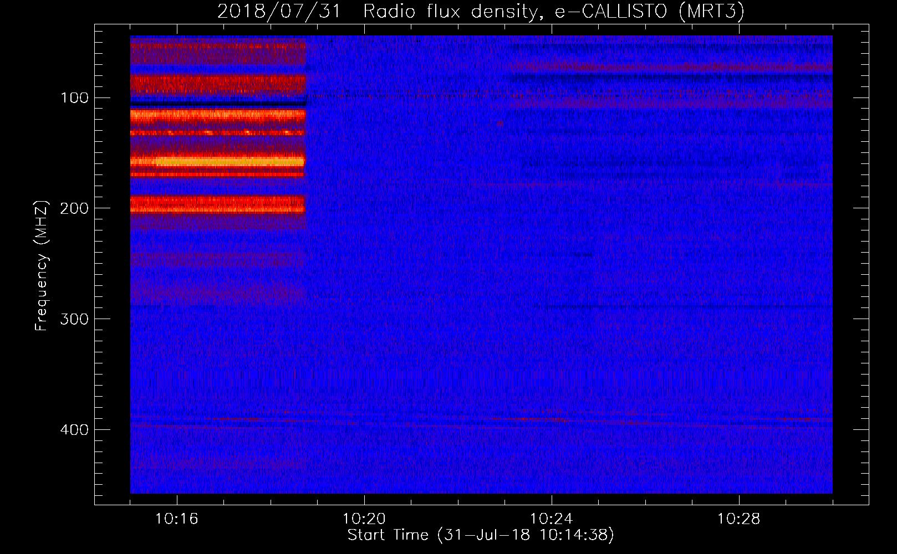Click the Start Time axis label
The height and width of the screenshot is (554, 897).
click(481, 535)
